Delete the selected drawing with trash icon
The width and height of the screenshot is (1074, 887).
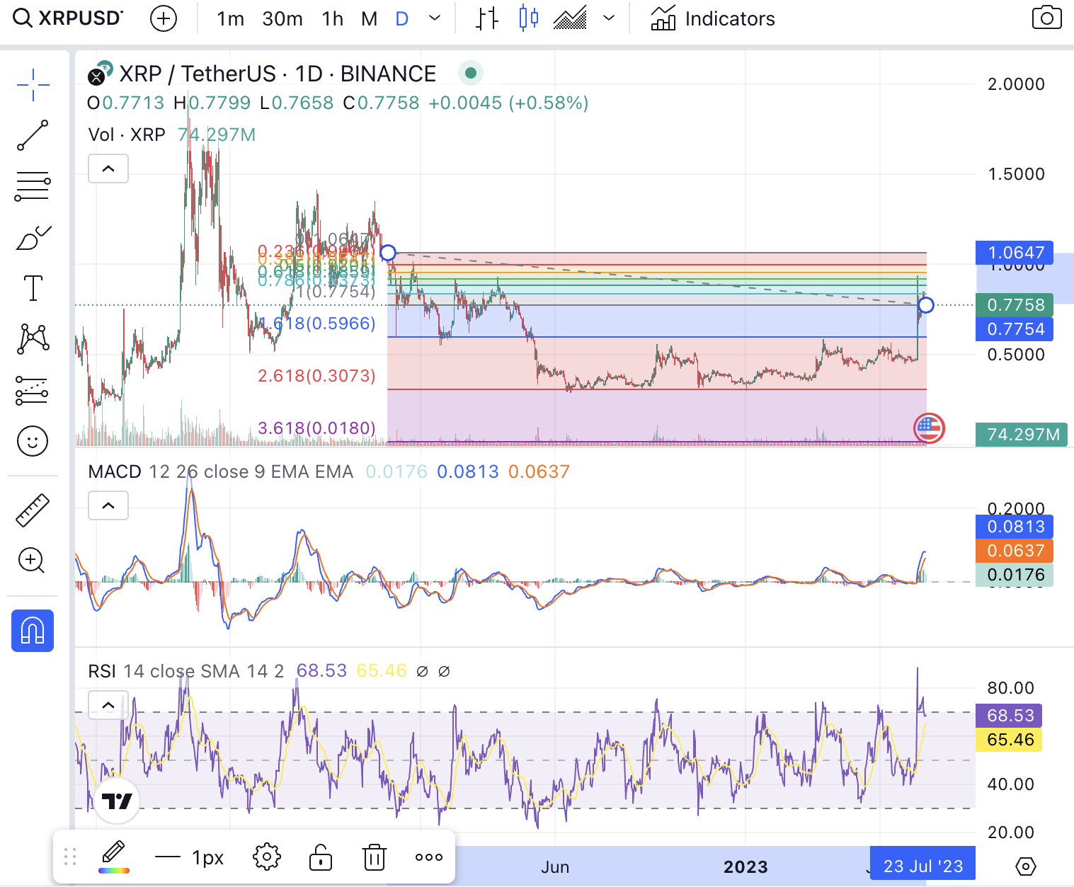coord(375,857)
